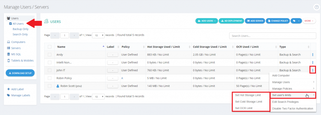321x115 pixels.
Task: Go to next page with top arrow
Action: 74,36
